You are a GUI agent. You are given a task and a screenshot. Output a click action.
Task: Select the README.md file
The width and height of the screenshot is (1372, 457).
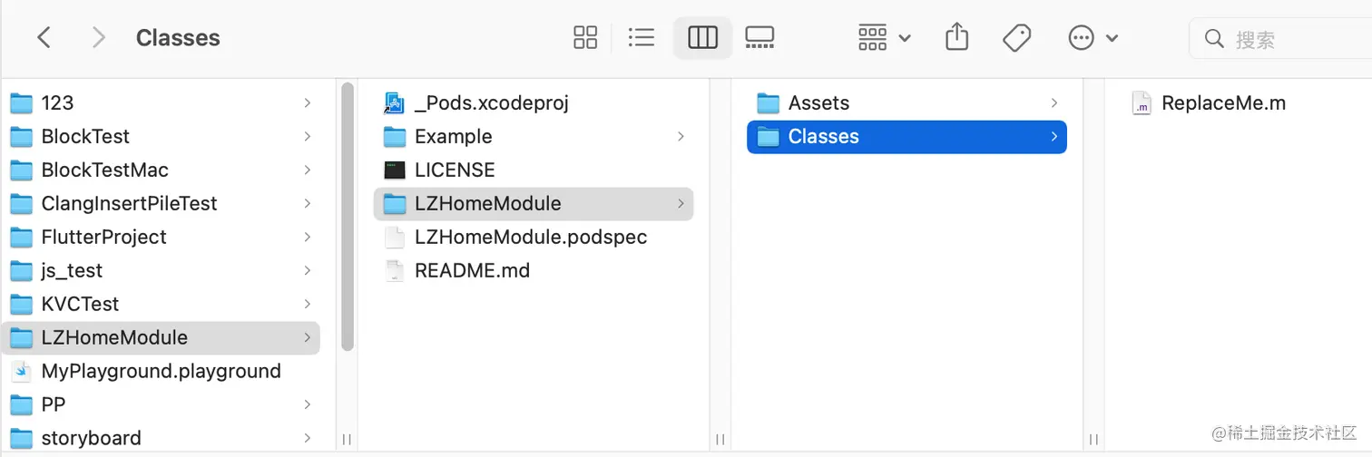tap(534, 270)
